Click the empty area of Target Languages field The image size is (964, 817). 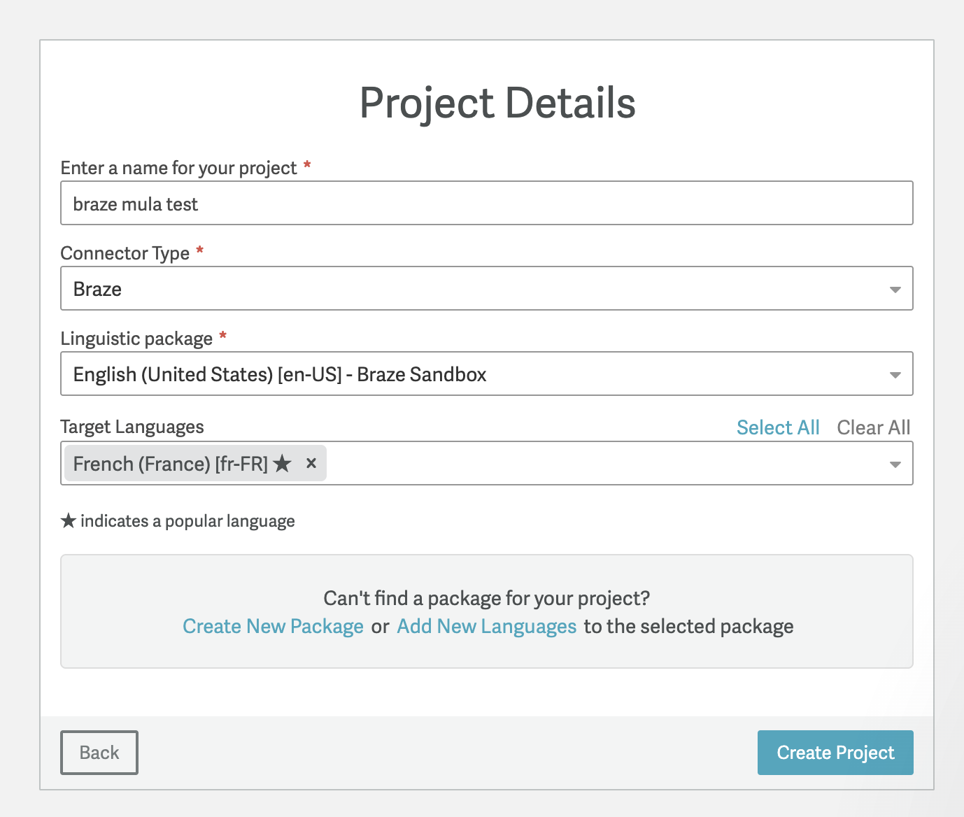pos(602,464)
